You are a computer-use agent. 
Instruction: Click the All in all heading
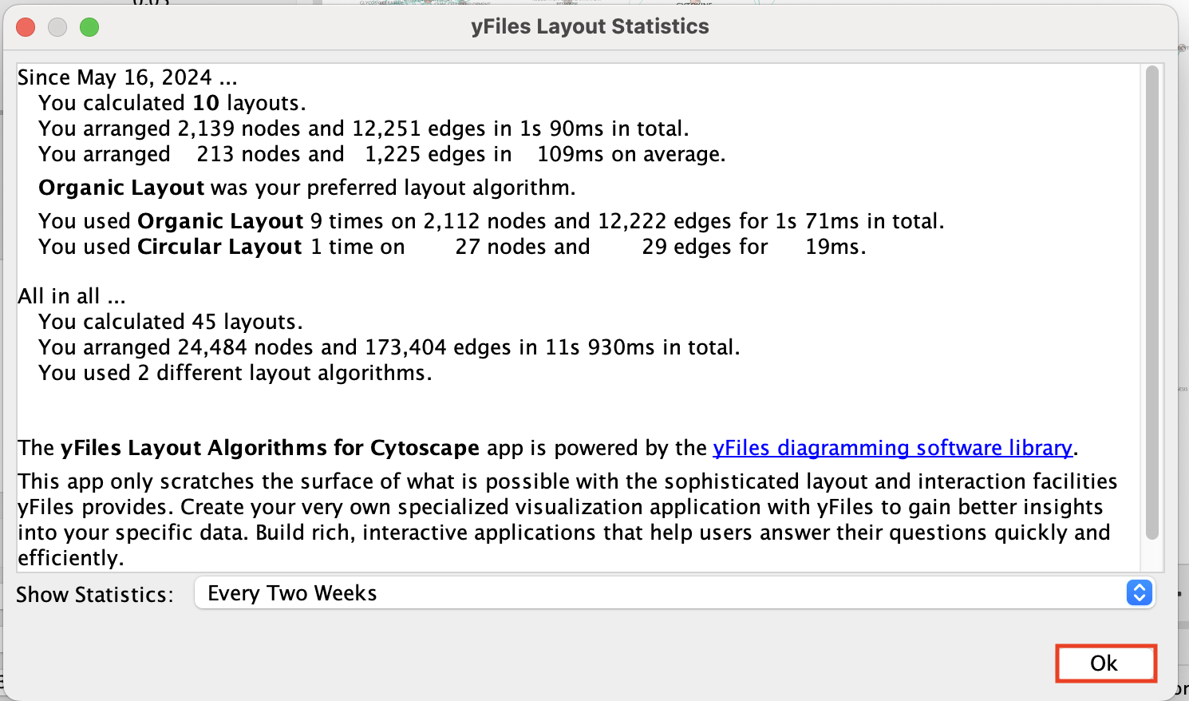point(72,296)
